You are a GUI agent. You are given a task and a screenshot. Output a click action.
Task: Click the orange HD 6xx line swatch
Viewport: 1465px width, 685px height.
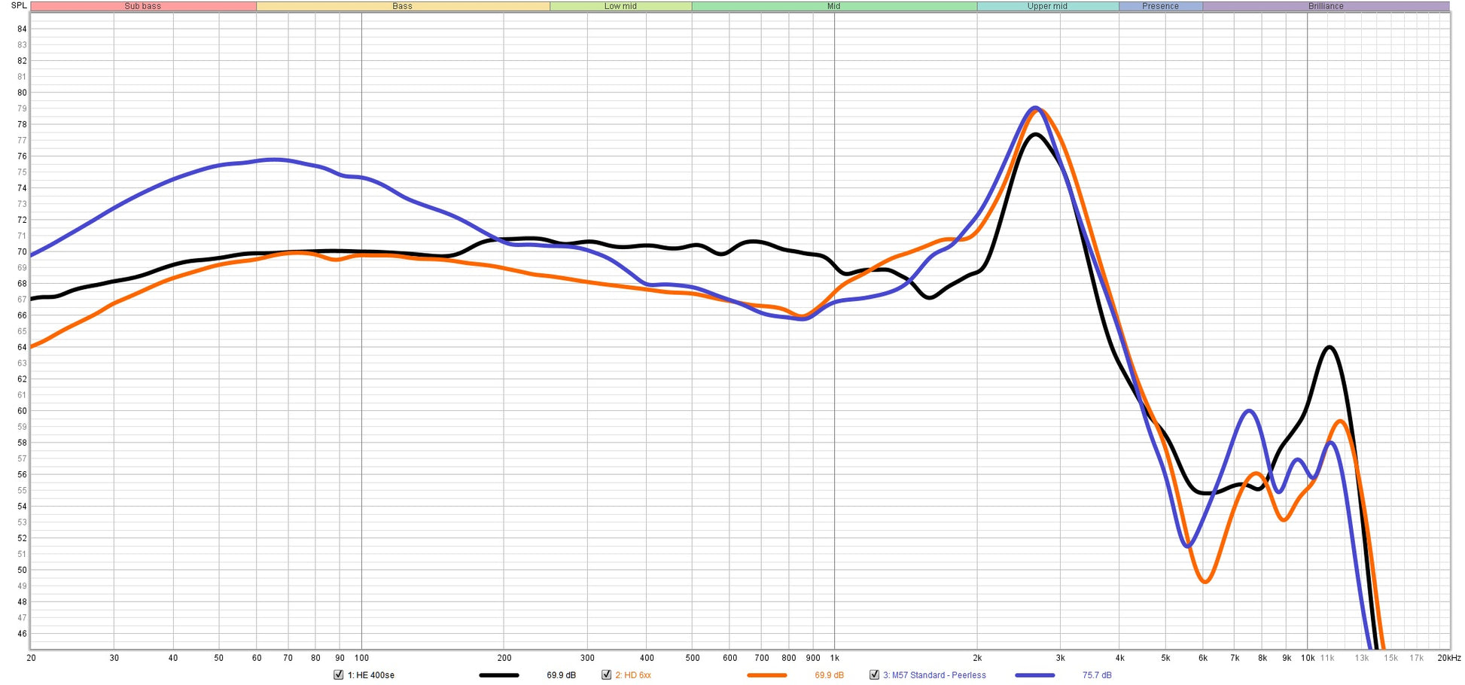click(x=767, y=675)
